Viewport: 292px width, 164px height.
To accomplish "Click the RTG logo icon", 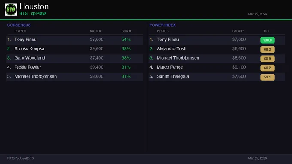I will (11, 10).
